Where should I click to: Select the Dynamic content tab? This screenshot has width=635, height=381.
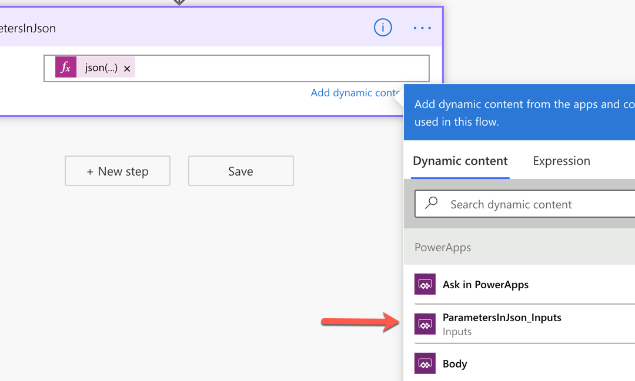coord(460,161)
